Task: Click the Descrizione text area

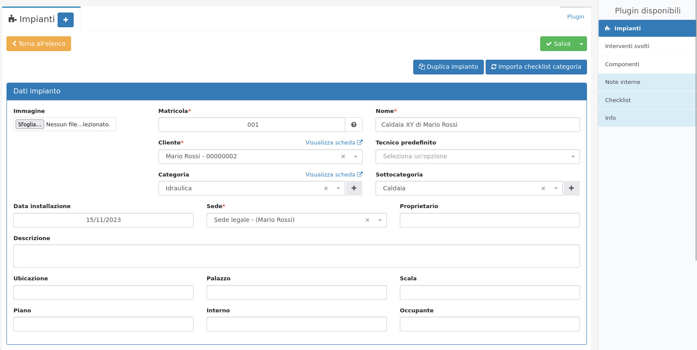Action: point(296,256)
